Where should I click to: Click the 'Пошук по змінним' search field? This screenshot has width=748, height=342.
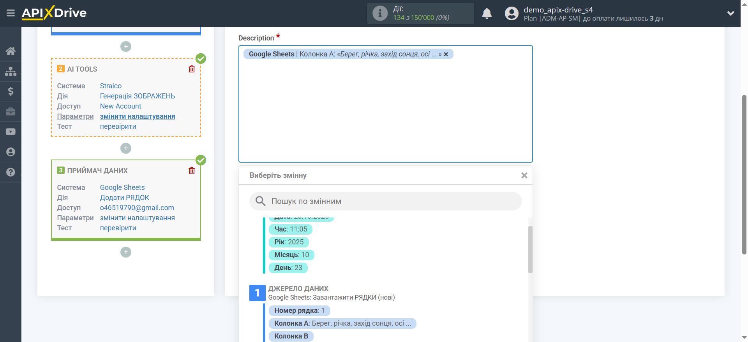(385, 201)
